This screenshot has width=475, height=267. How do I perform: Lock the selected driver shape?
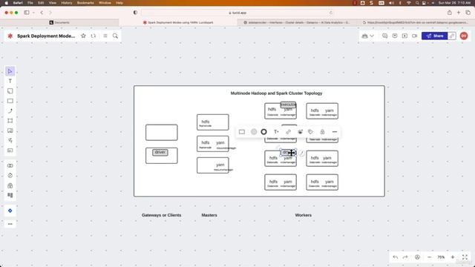tap(322, 132)
